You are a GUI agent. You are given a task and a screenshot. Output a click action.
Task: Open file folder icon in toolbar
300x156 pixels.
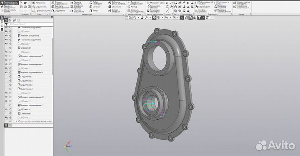25,3
